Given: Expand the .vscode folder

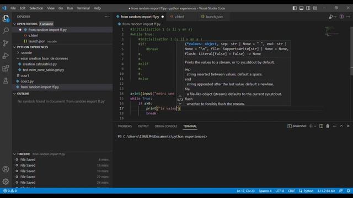Looking at the screenshot, I should tap(26, 53).
